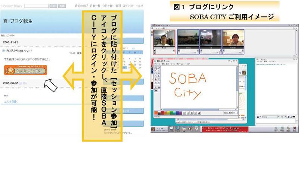
Task: Click the SOBA logo icon in back window
Action: (244, 72)
